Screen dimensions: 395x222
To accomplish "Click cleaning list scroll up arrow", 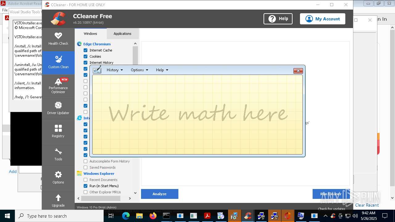I will [x=135, y=43].
